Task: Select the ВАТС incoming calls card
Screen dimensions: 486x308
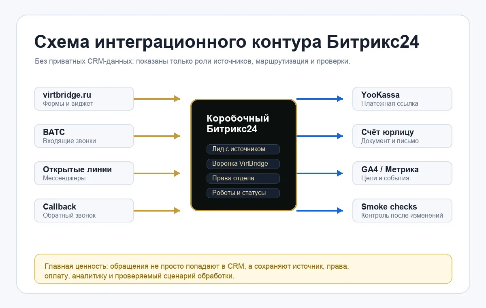Action: tap(84, 136)
